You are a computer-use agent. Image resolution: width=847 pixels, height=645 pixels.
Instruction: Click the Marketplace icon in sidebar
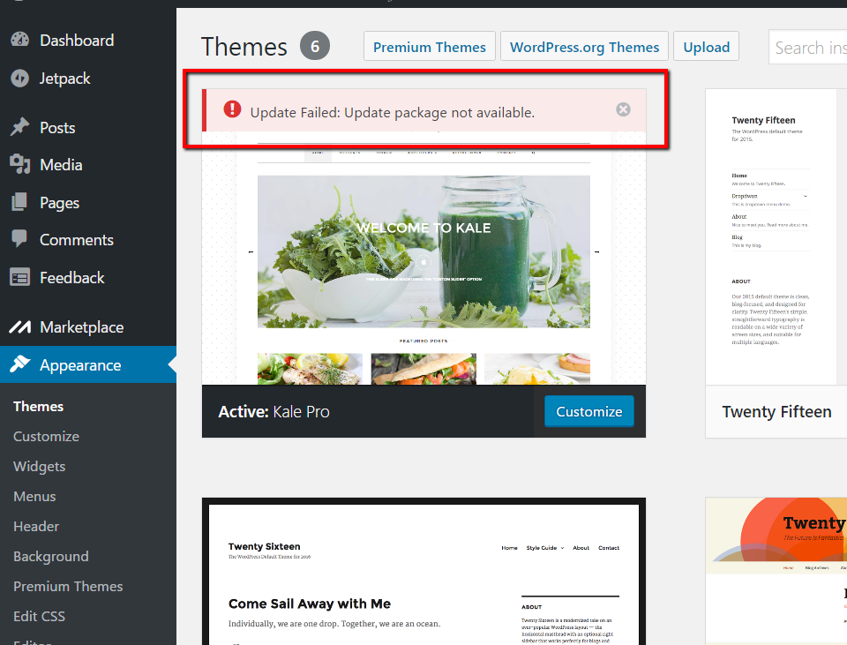20,326
